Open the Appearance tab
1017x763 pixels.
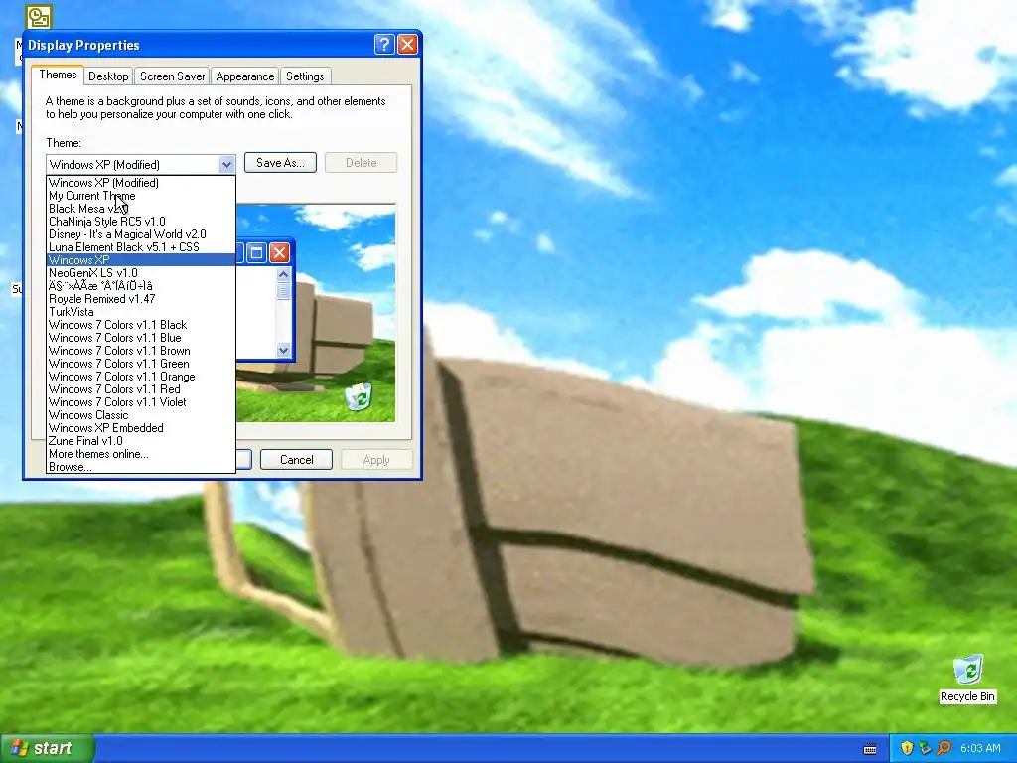pos(245,76)
